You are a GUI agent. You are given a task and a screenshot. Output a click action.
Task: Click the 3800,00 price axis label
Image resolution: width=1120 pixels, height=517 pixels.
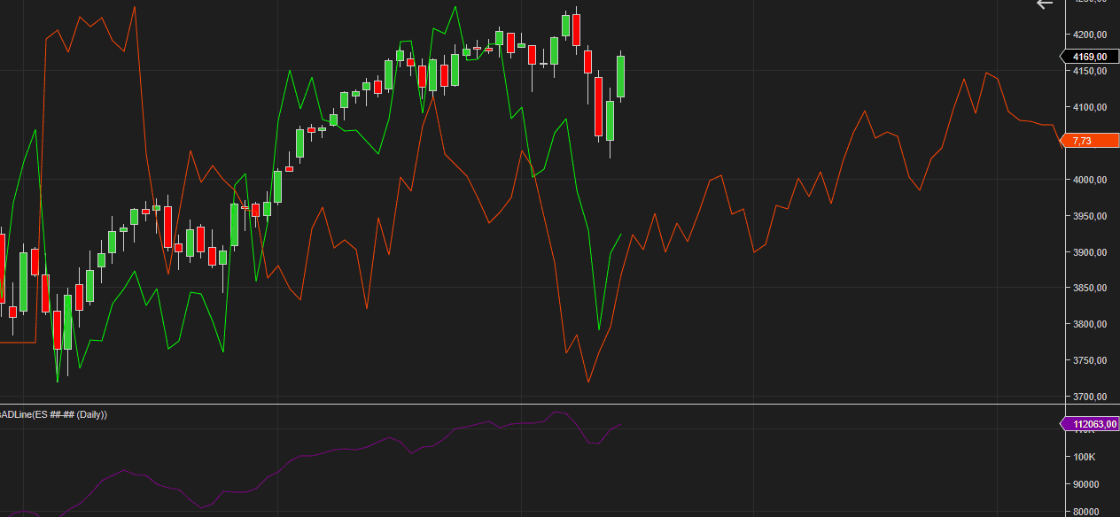(1090, 324)
